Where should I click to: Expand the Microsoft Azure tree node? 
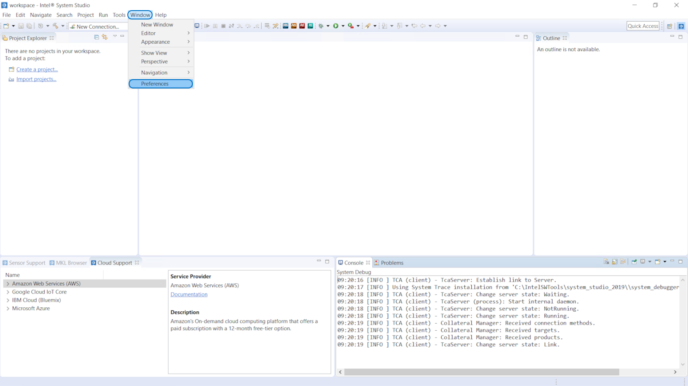8,309
